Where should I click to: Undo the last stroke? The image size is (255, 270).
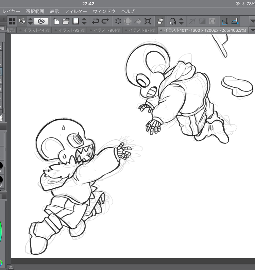(x=96, y=21)
